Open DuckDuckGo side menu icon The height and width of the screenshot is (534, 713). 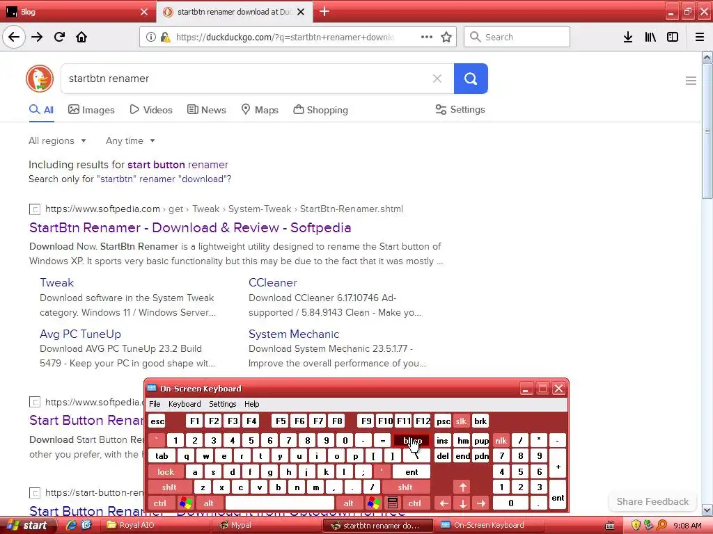[x=691, y=81]
